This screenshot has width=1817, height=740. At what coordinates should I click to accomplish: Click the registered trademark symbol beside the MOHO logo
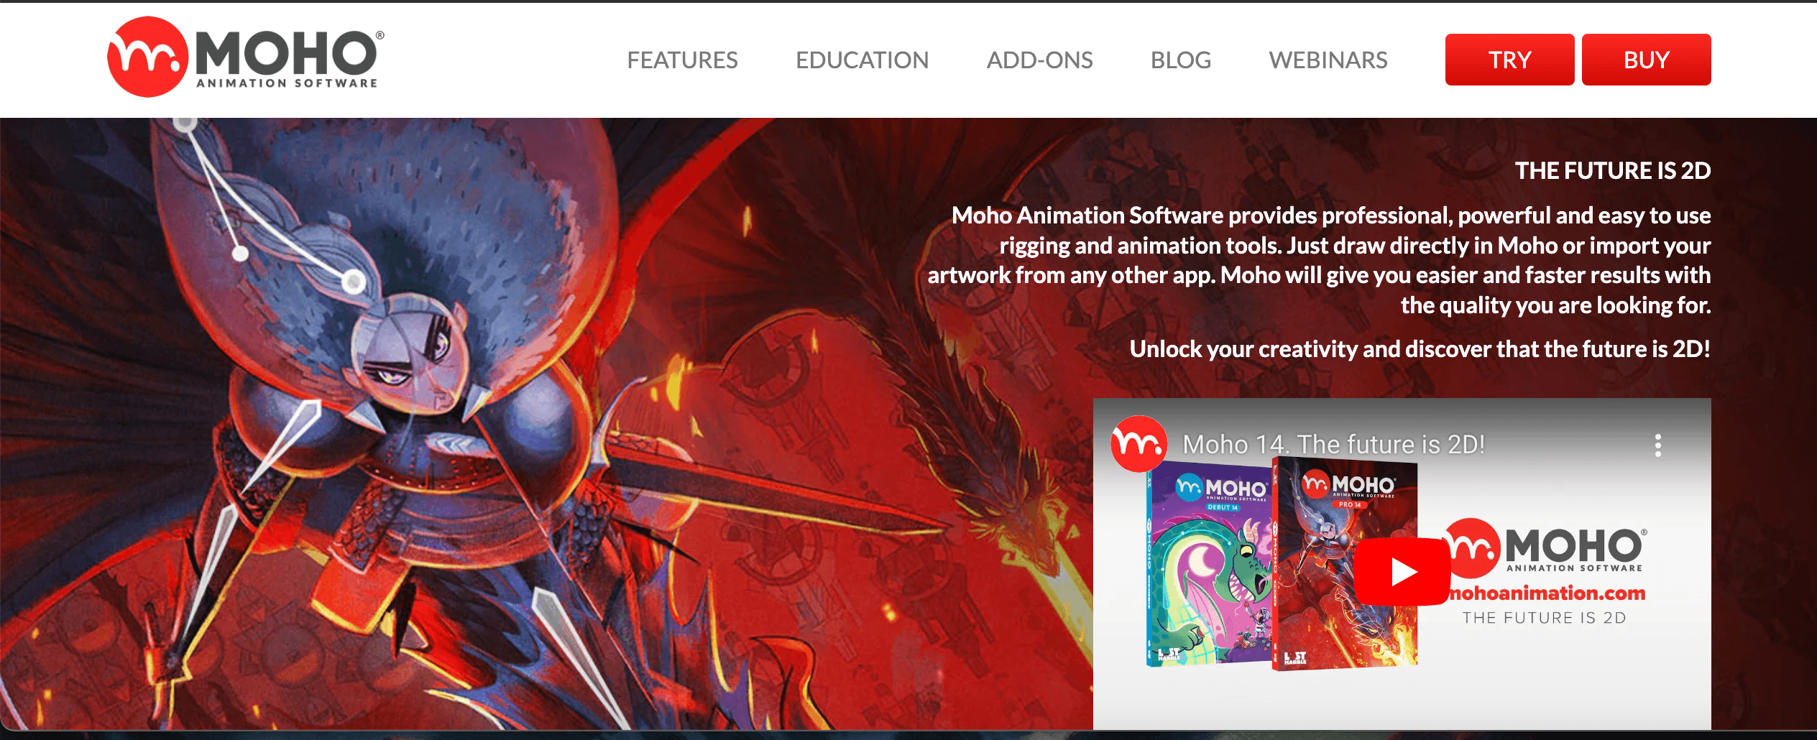[379, 35]
